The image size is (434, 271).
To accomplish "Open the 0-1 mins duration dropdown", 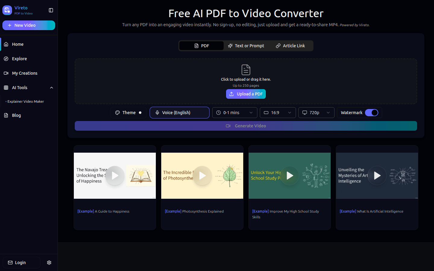I will [x=235, y=113].
